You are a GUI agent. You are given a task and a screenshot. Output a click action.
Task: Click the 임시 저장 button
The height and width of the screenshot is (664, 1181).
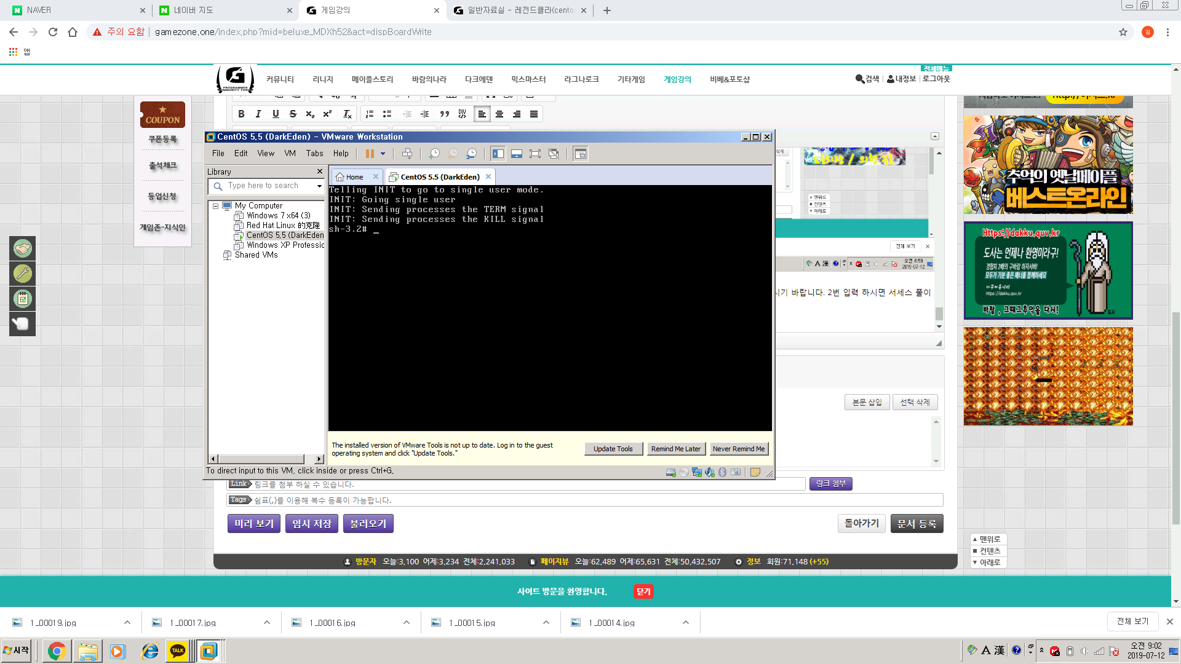coord(312,523)
